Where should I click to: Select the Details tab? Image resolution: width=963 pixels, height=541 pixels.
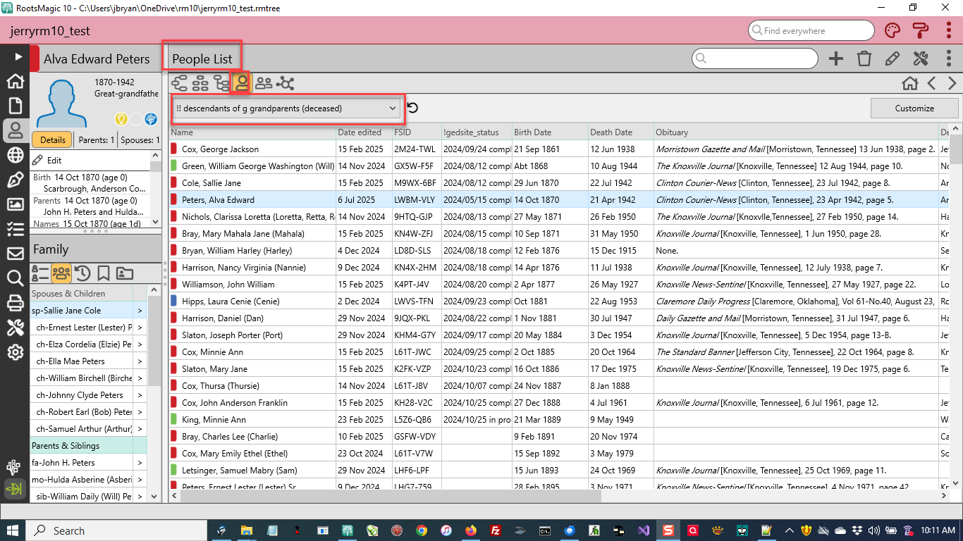click(52, 140)
